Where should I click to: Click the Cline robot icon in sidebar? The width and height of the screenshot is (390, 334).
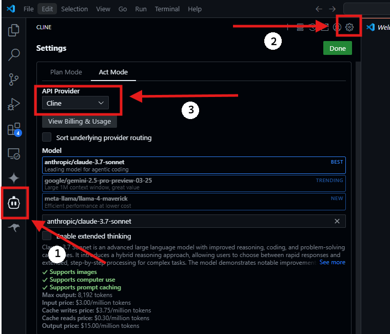[x=14, y=203]
